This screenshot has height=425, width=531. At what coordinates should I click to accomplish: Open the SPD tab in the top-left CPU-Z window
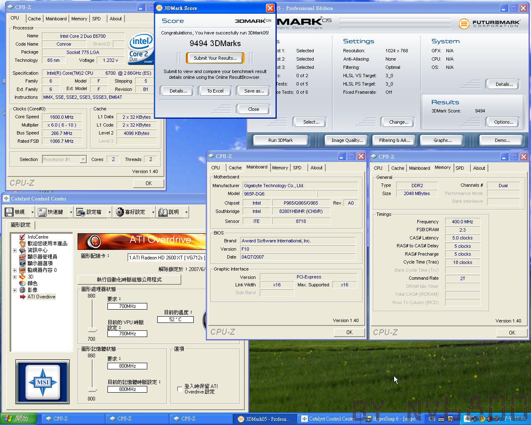(97, 19)
